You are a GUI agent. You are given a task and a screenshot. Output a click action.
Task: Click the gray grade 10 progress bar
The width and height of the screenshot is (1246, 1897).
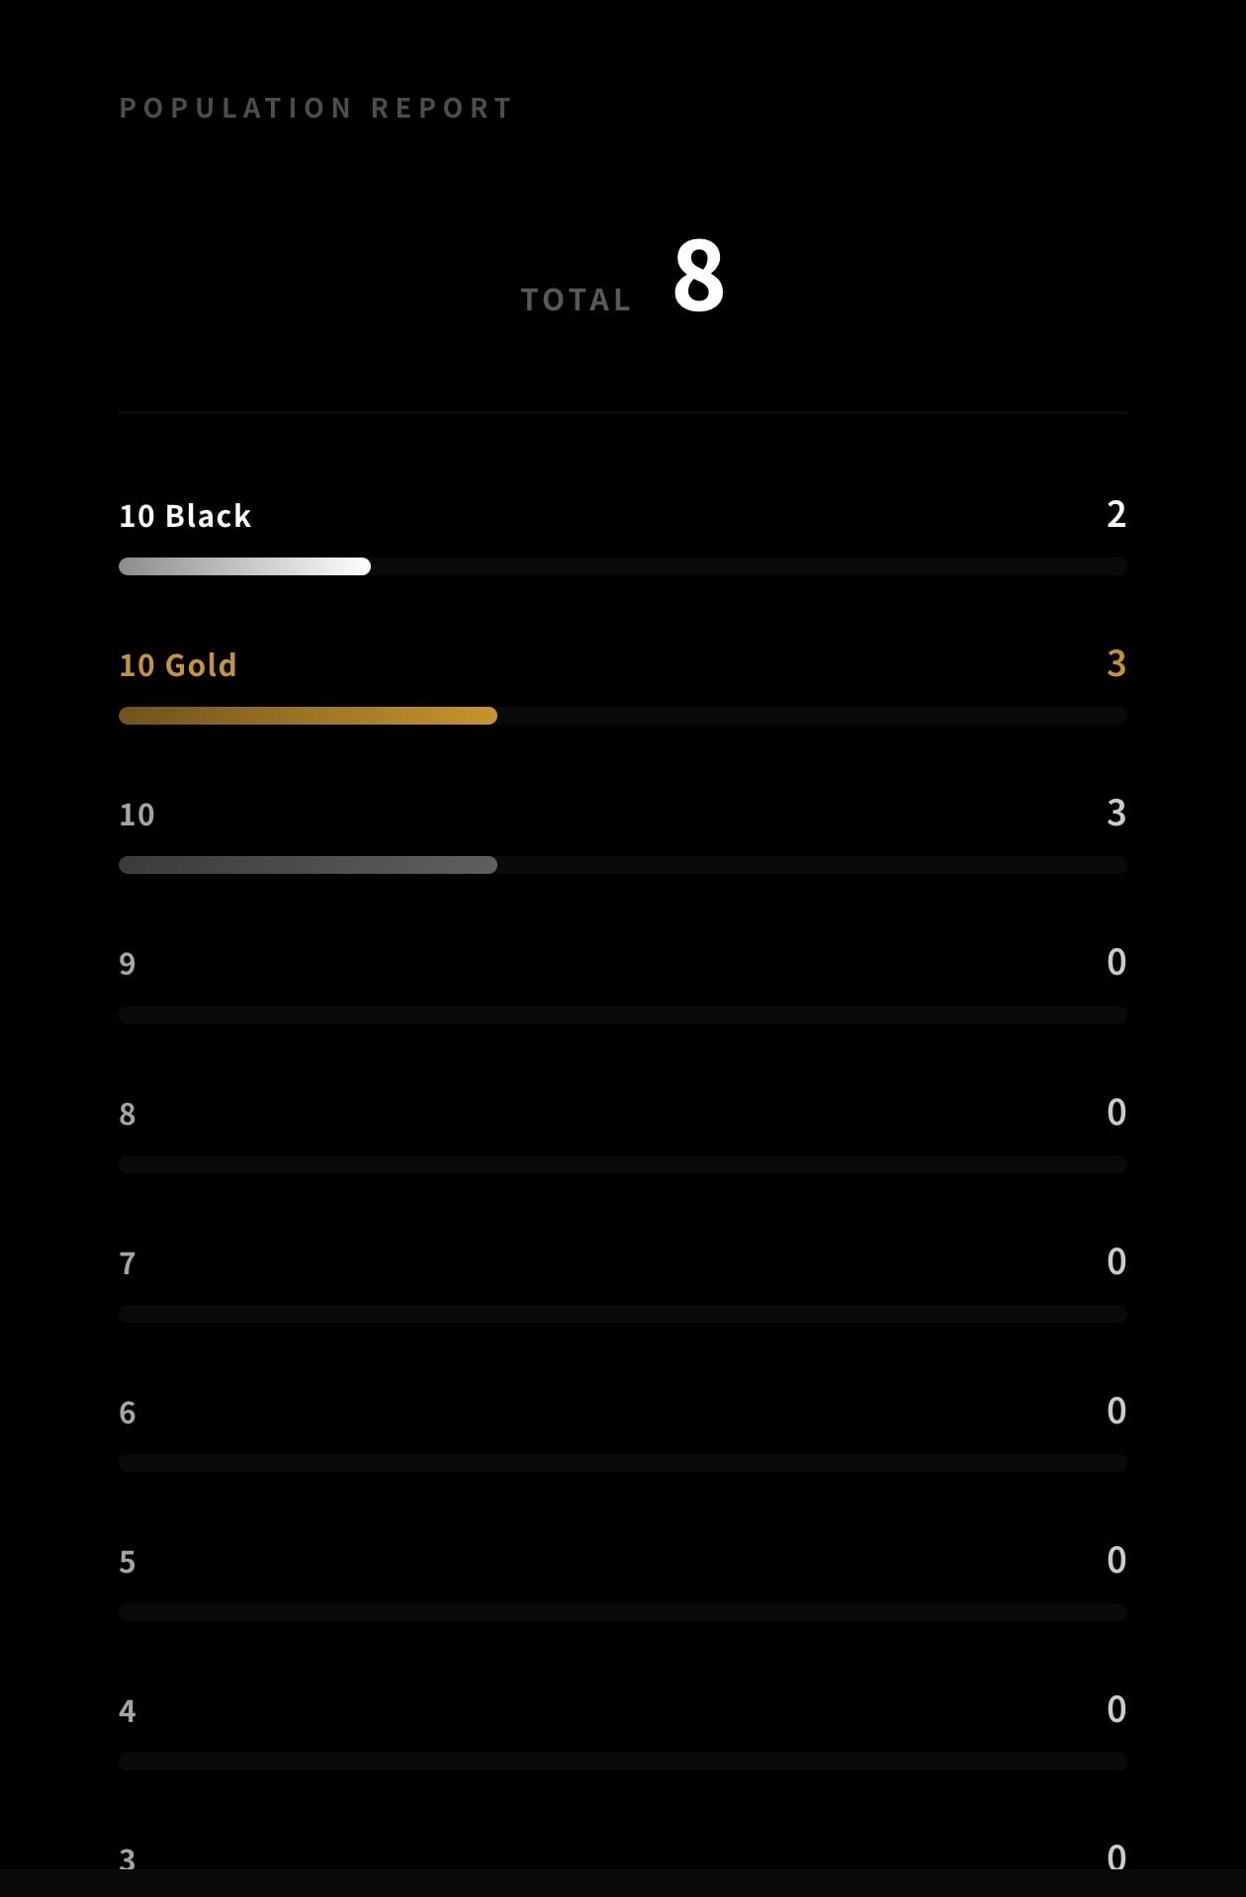click(623, 865)
